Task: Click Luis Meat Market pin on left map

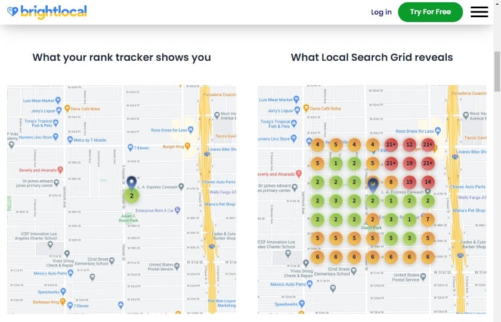Action: pyautogui.click(x=58, y=101)
